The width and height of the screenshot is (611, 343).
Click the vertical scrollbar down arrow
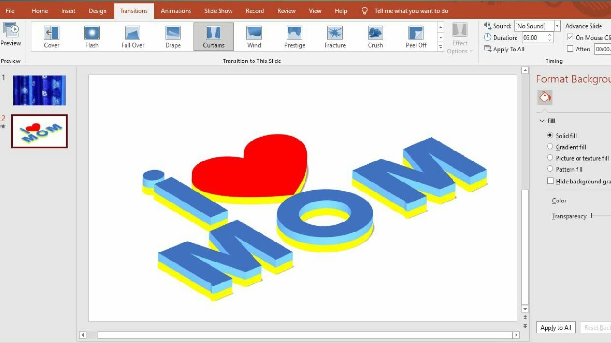coord(525,309)
